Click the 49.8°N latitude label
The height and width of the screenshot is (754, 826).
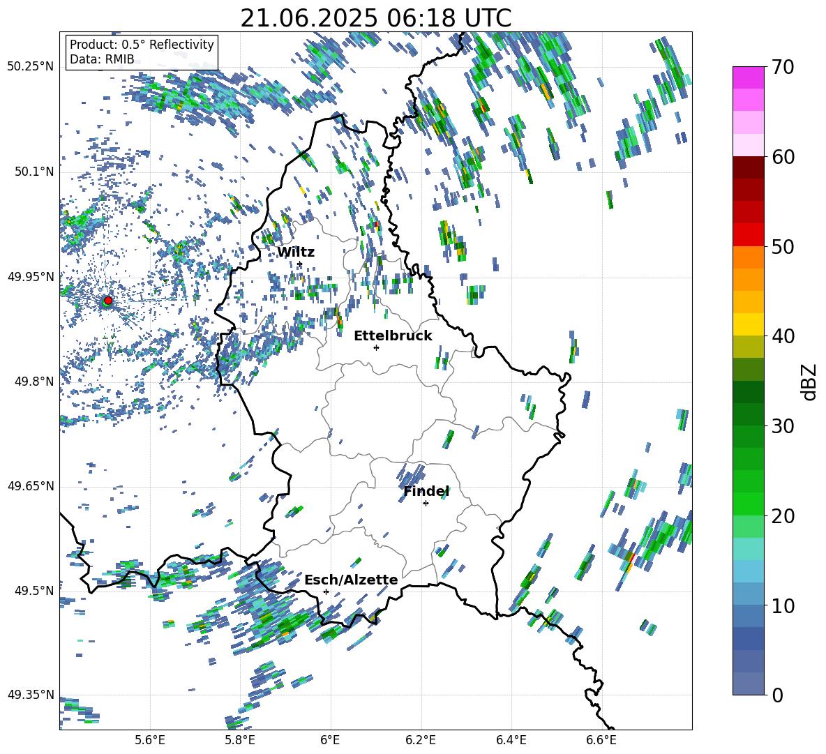[33, 382]
